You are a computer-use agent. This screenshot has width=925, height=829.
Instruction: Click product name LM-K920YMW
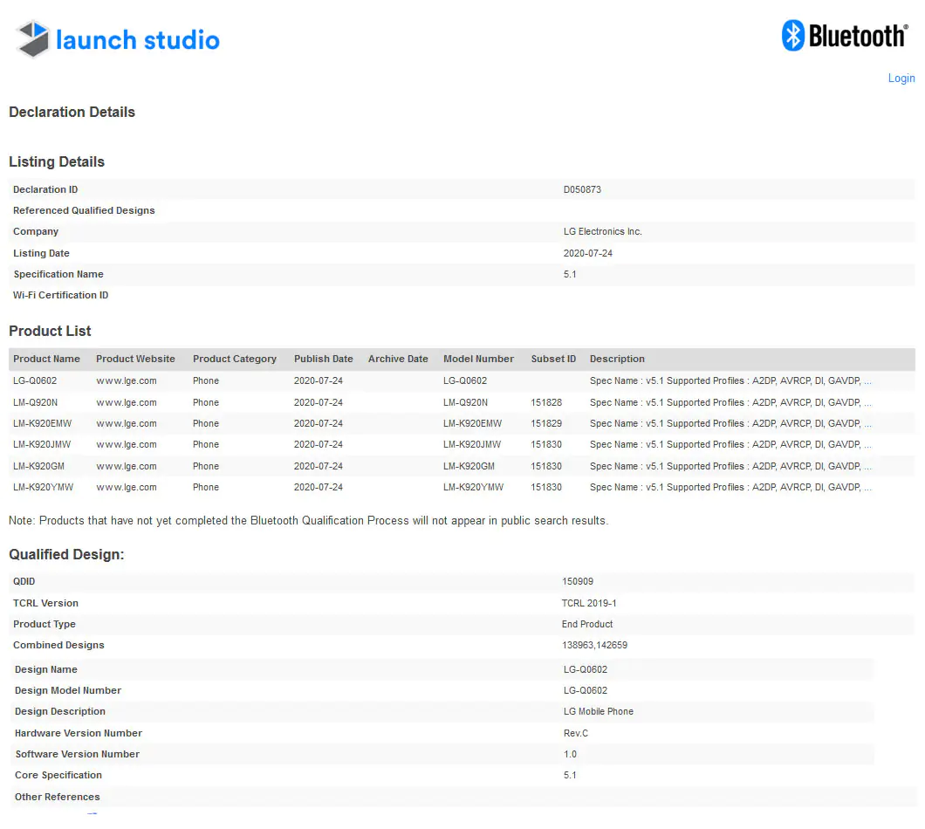coord(43,488)
